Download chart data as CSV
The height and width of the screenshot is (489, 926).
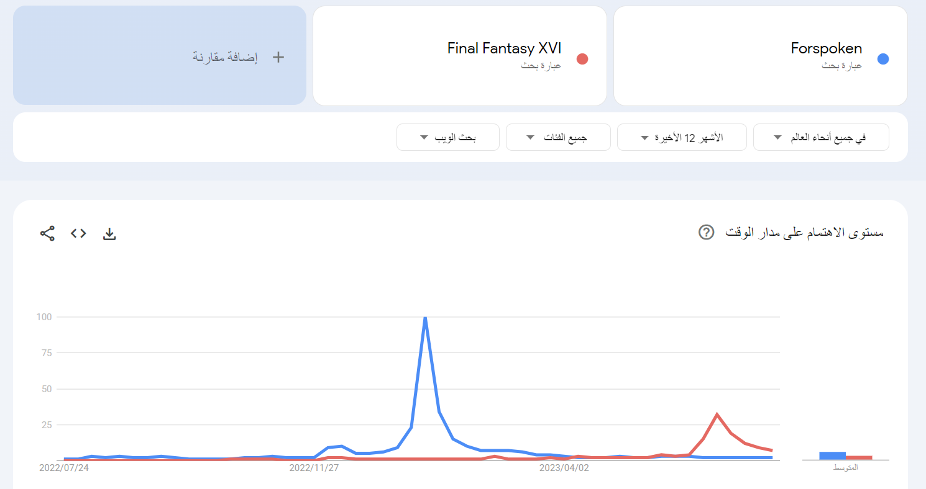(x=109, y=233)
